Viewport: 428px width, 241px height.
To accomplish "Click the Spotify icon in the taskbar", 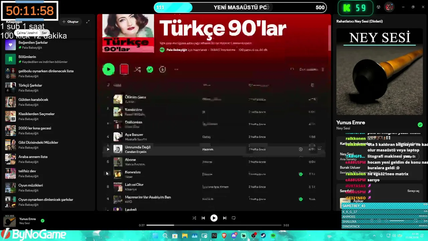I will pos(273,236).
